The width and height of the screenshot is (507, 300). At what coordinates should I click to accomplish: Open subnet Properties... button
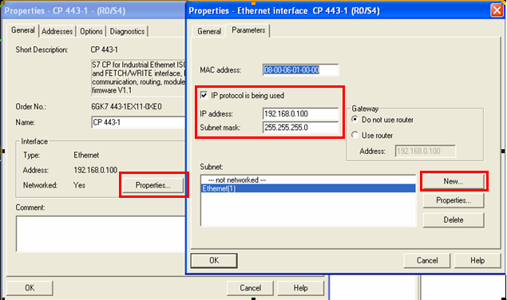tap(454, 200)
